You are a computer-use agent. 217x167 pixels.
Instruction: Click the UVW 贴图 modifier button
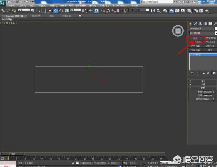point(195,46)
